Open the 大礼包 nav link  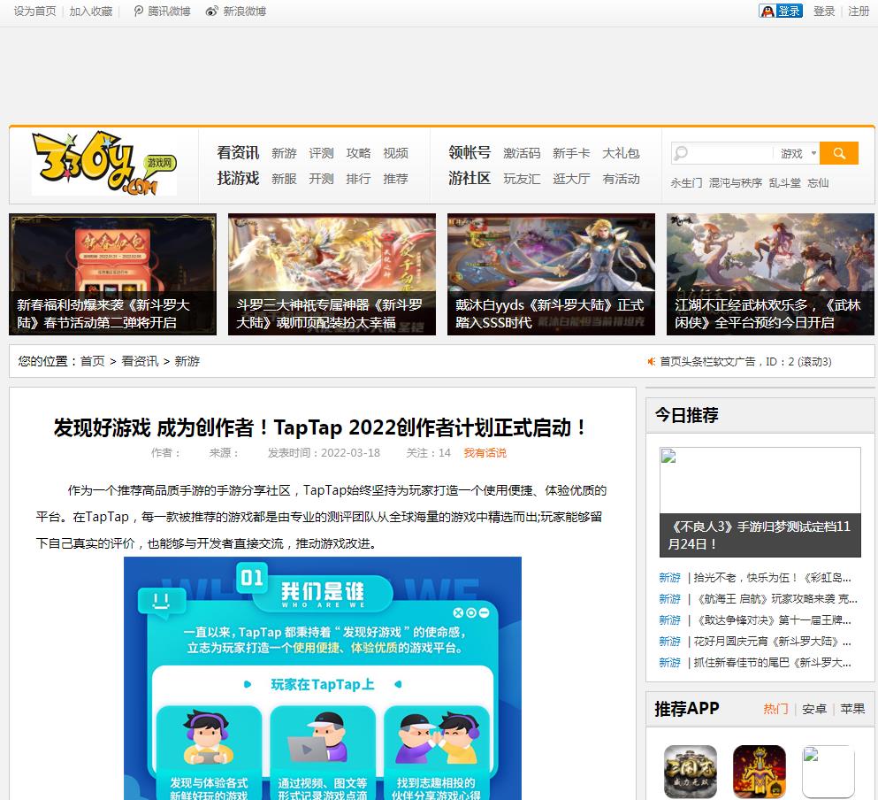[621, 153]
